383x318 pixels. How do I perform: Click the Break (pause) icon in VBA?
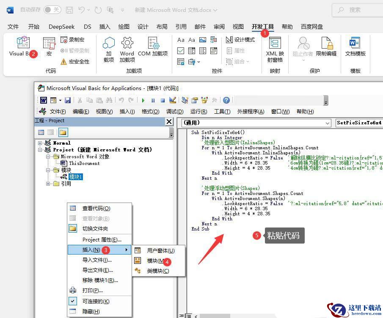click(153, 100)
